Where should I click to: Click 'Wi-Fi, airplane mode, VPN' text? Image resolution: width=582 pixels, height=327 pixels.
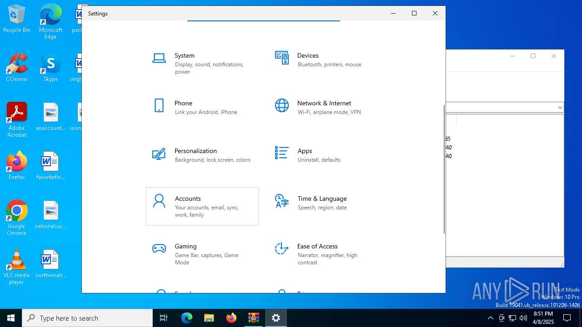tap(329, 112)
